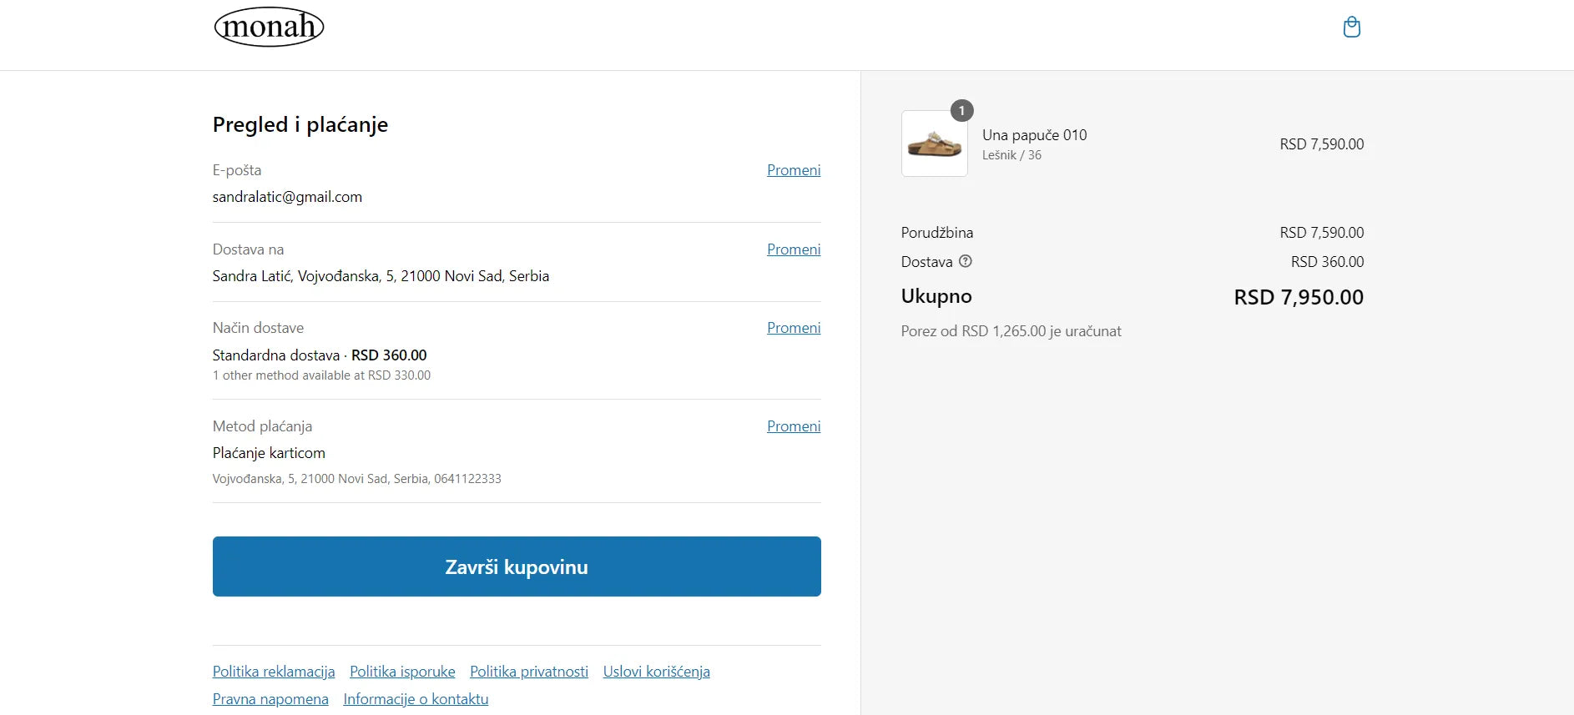Open Politika isporuke link

tap(402, 672)
